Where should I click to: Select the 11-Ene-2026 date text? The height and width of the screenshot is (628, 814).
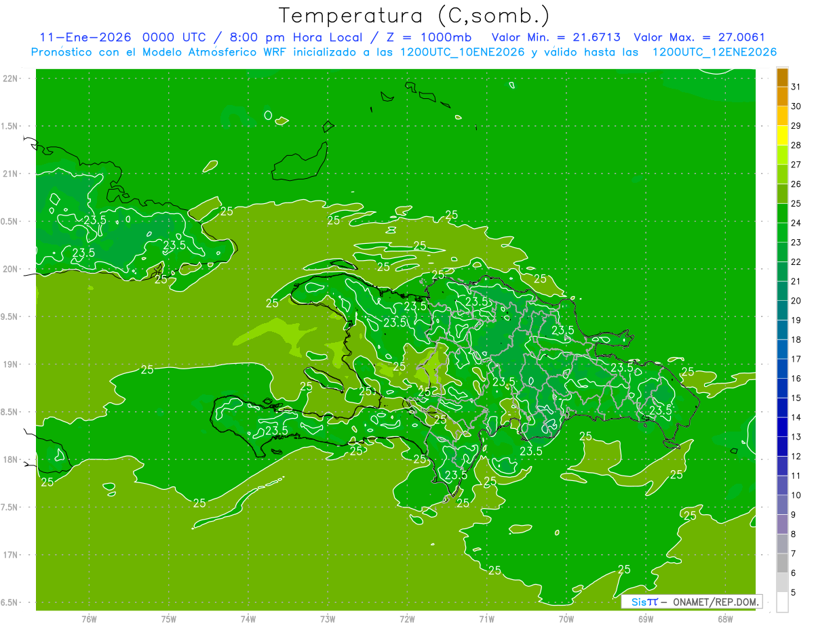[86, 37]
